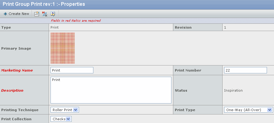Click the Marketing Name required label
Image resolution: width=274 pixels, height=123 pixels.
(x=17, y=70)
